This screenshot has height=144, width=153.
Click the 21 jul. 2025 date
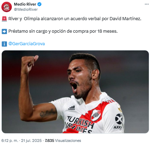(31, 141)
